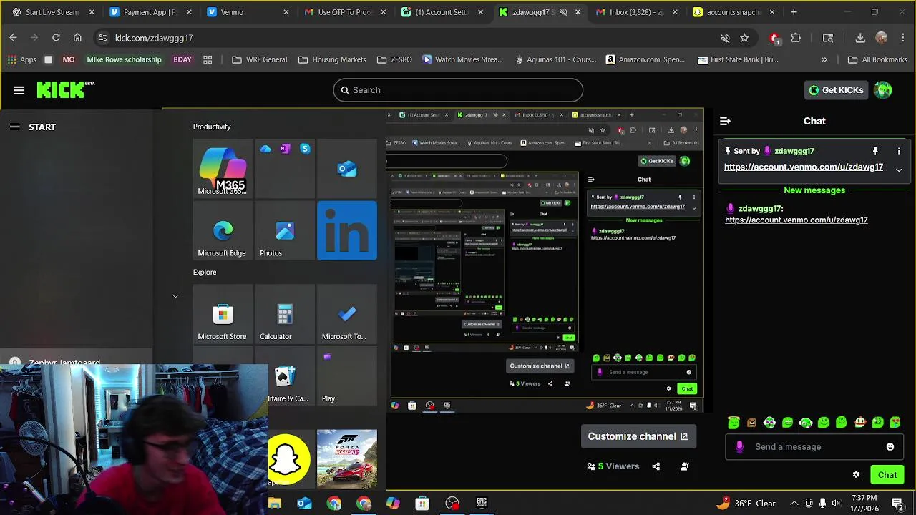916x515 pixels.
Task: Click the pin icon on pinned message
Action: [x=875, y=151]
